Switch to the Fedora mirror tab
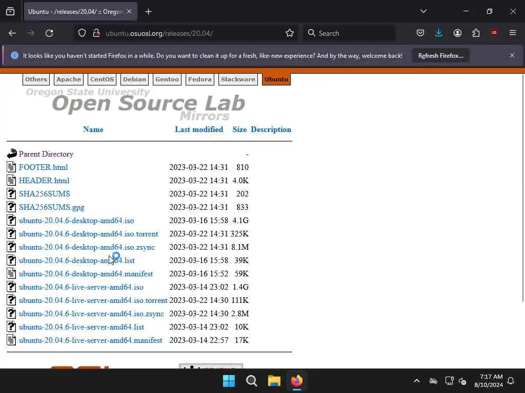The width and height of the screenshot is (525, 393). click(x=199, y=79)
